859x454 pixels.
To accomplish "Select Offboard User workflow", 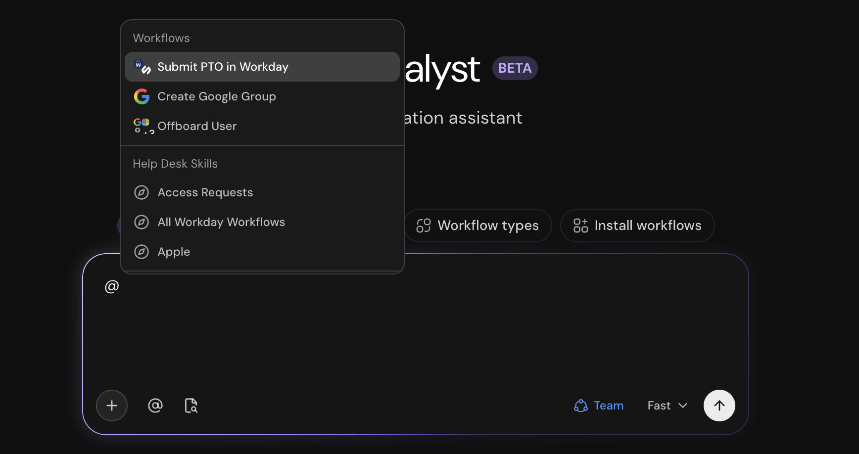I will (262, 126).
